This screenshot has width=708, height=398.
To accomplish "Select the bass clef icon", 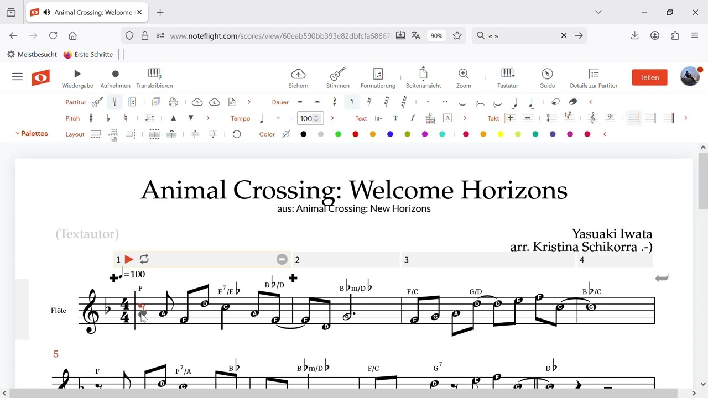I will [610, 118].
